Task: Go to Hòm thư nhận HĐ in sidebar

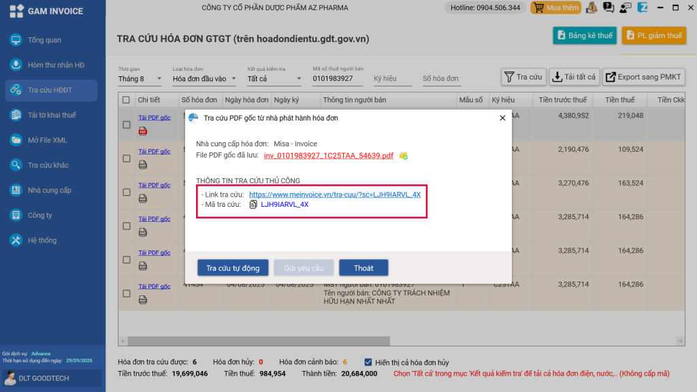Action: point(56,65)
